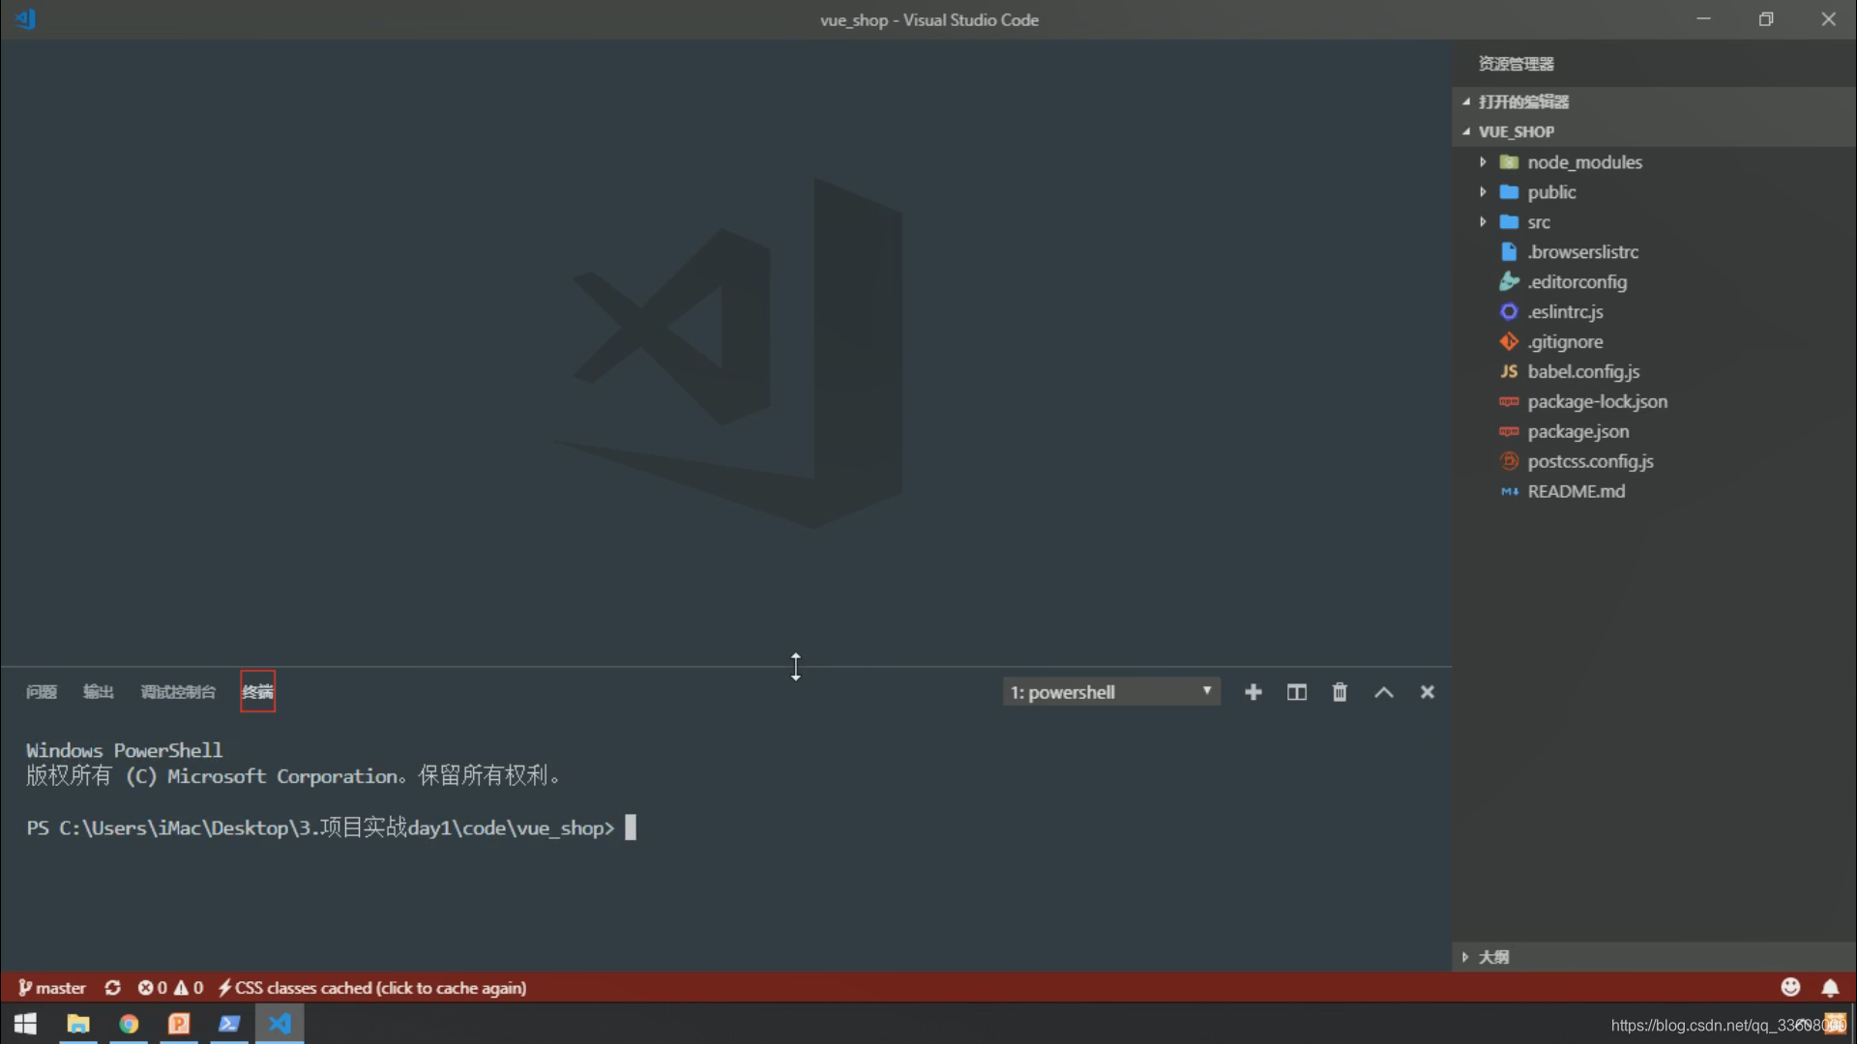Image resolution: width=1857 pixels, height=1044 pixels.
Task: Click the public folder icon
Action: coord(1509,192)
